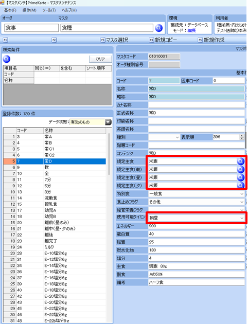Viewport: 248px width, 324px height.
Task: Click the 主食 field with 御飯 80g
Action: point(197,266)
